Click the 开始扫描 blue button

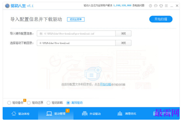(x=161, y=19)
